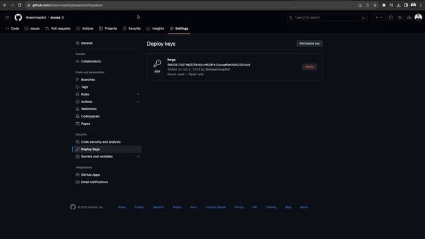Expand Secrets and variables section
The image size is (425, 239).
[137, 157]
